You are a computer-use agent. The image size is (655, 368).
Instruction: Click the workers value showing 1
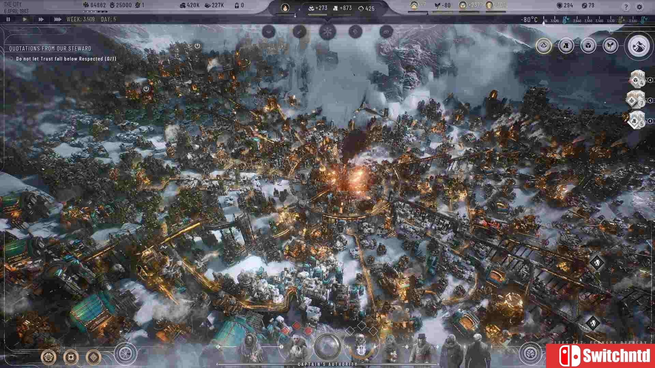pyautogui.click(x=140, y=5)
